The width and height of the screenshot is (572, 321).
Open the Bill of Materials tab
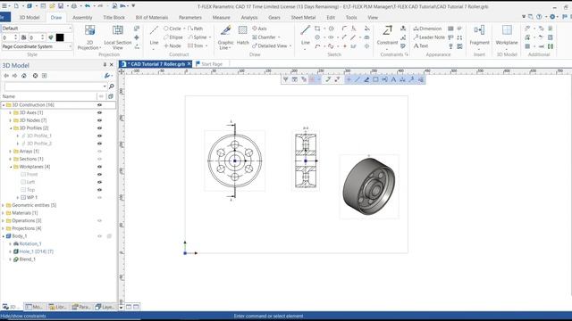point(152,18)
